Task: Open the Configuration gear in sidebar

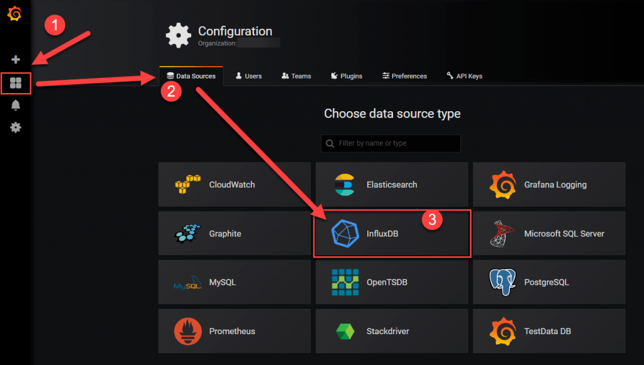Action: (x=16, y=127)
